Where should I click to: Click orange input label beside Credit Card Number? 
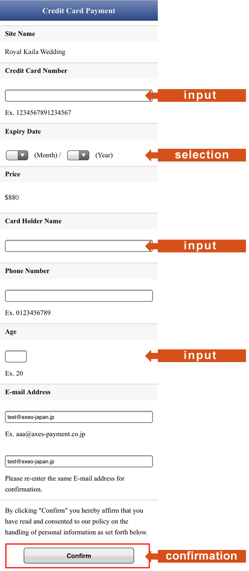(x=196, y=95)
